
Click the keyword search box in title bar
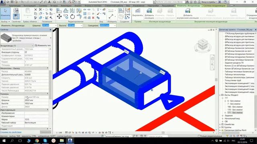170,2
